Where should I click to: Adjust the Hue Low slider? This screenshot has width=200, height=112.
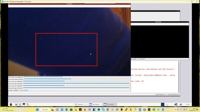[x=77, y=77]
